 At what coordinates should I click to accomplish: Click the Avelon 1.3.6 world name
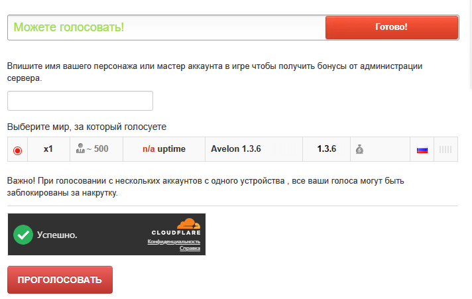coord(236,149)
